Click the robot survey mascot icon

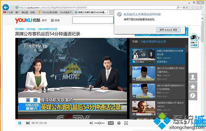coord(194,38)
